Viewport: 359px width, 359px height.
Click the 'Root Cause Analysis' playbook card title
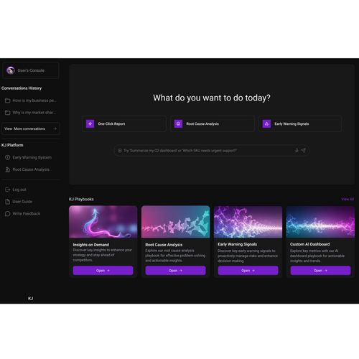[x=164, y=245]
